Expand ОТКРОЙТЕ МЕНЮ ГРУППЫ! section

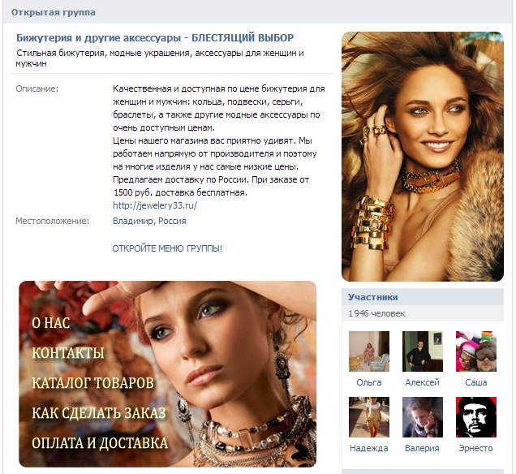(x=167, y=248)
